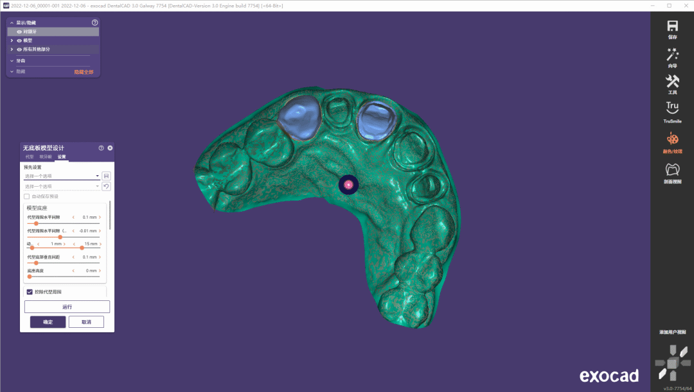The height and width of the screenshot is (392, 694).
Task: Click the save-preset disk icon beside preset dropdown
Action: (x=106, y=176)
